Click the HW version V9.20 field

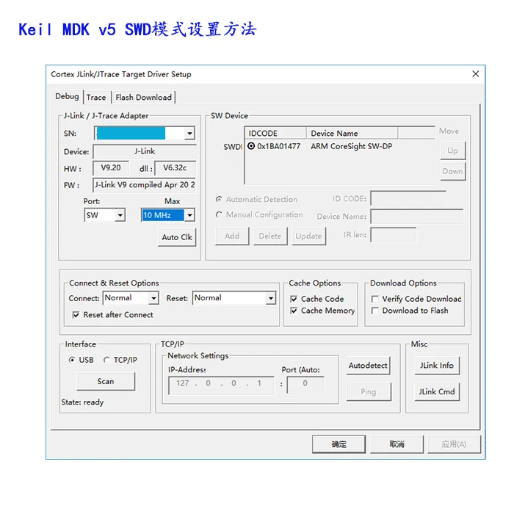111,168
